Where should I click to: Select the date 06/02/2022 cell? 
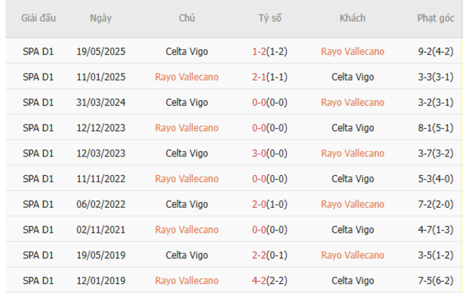point(100,204)
